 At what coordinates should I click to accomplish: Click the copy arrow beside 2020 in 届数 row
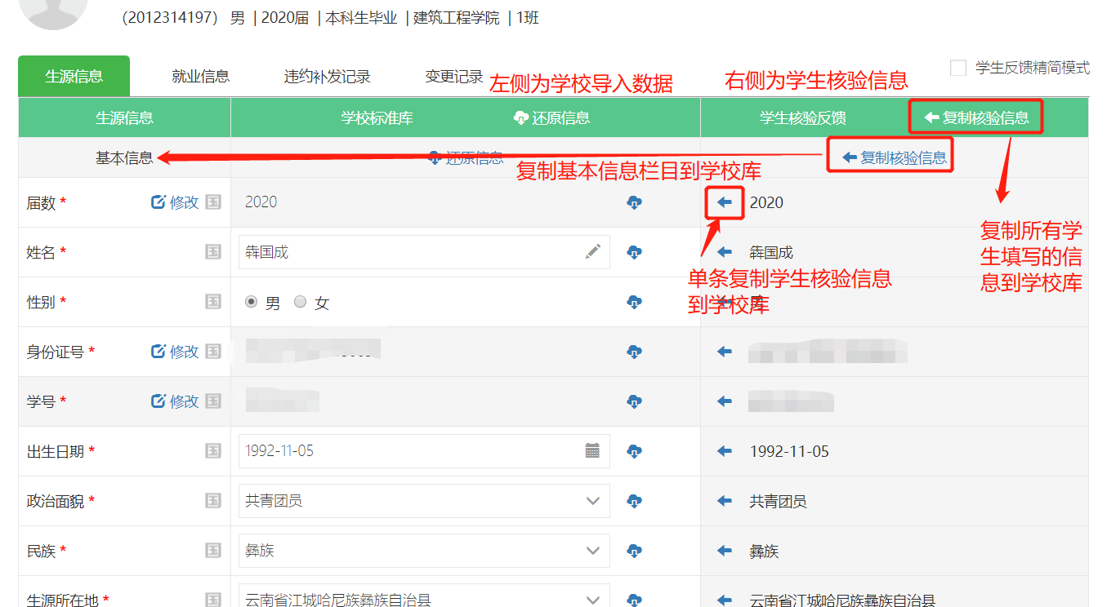coord(724,202)
